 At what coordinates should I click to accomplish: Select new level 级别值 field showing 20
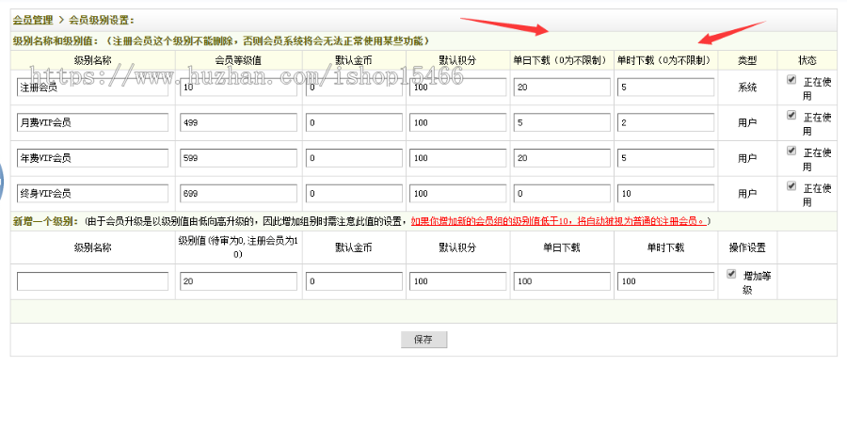pyautogui.click(x=238, y=281)
